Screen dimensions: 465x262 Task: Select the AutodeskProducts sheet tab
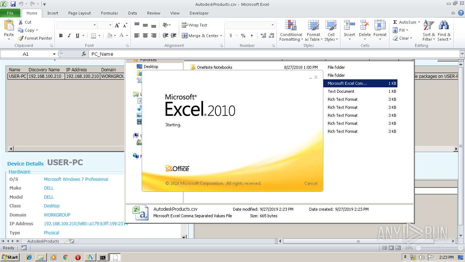point(43,241)
